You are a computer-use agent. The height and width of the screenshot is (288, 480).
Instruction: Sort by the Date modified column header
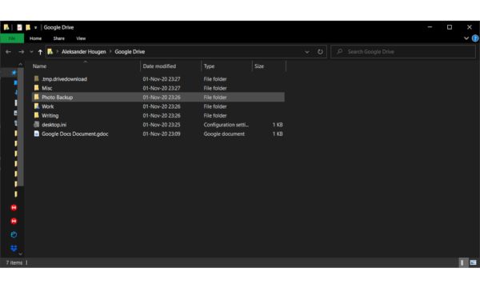pyautogui.click(x=159, y=66)
